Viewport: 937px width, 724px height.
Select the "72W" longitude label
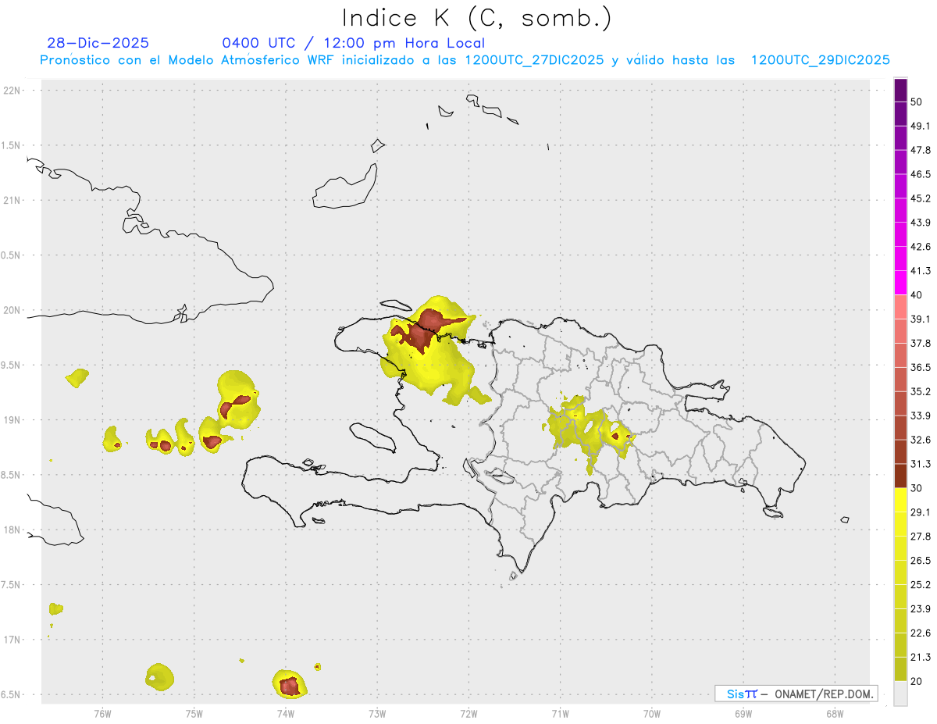468,713
